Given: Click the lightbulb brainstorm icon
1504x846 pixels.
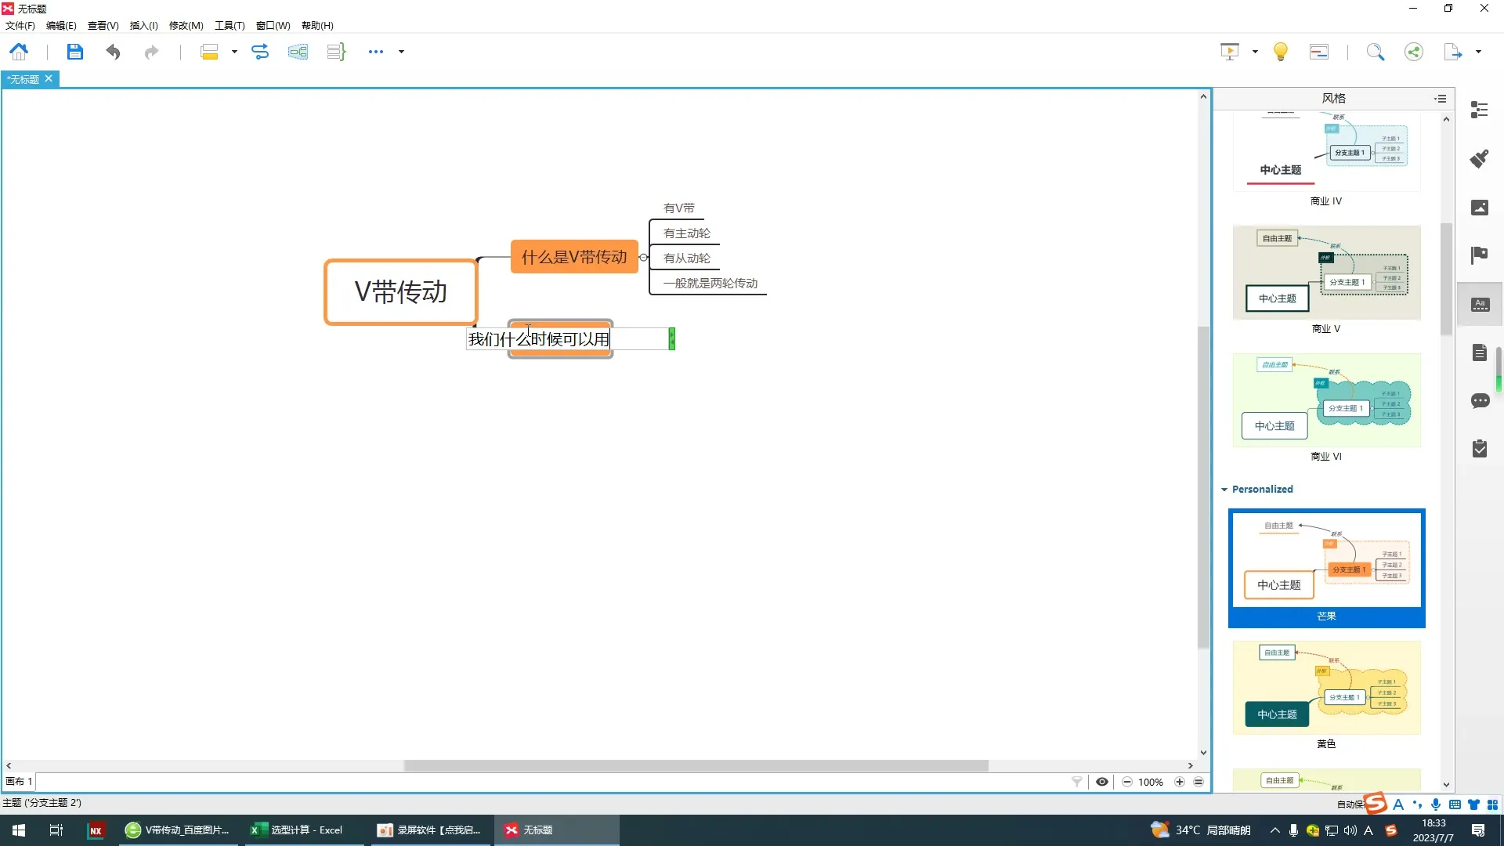Looking at the screenshot, I should 1281,52.
